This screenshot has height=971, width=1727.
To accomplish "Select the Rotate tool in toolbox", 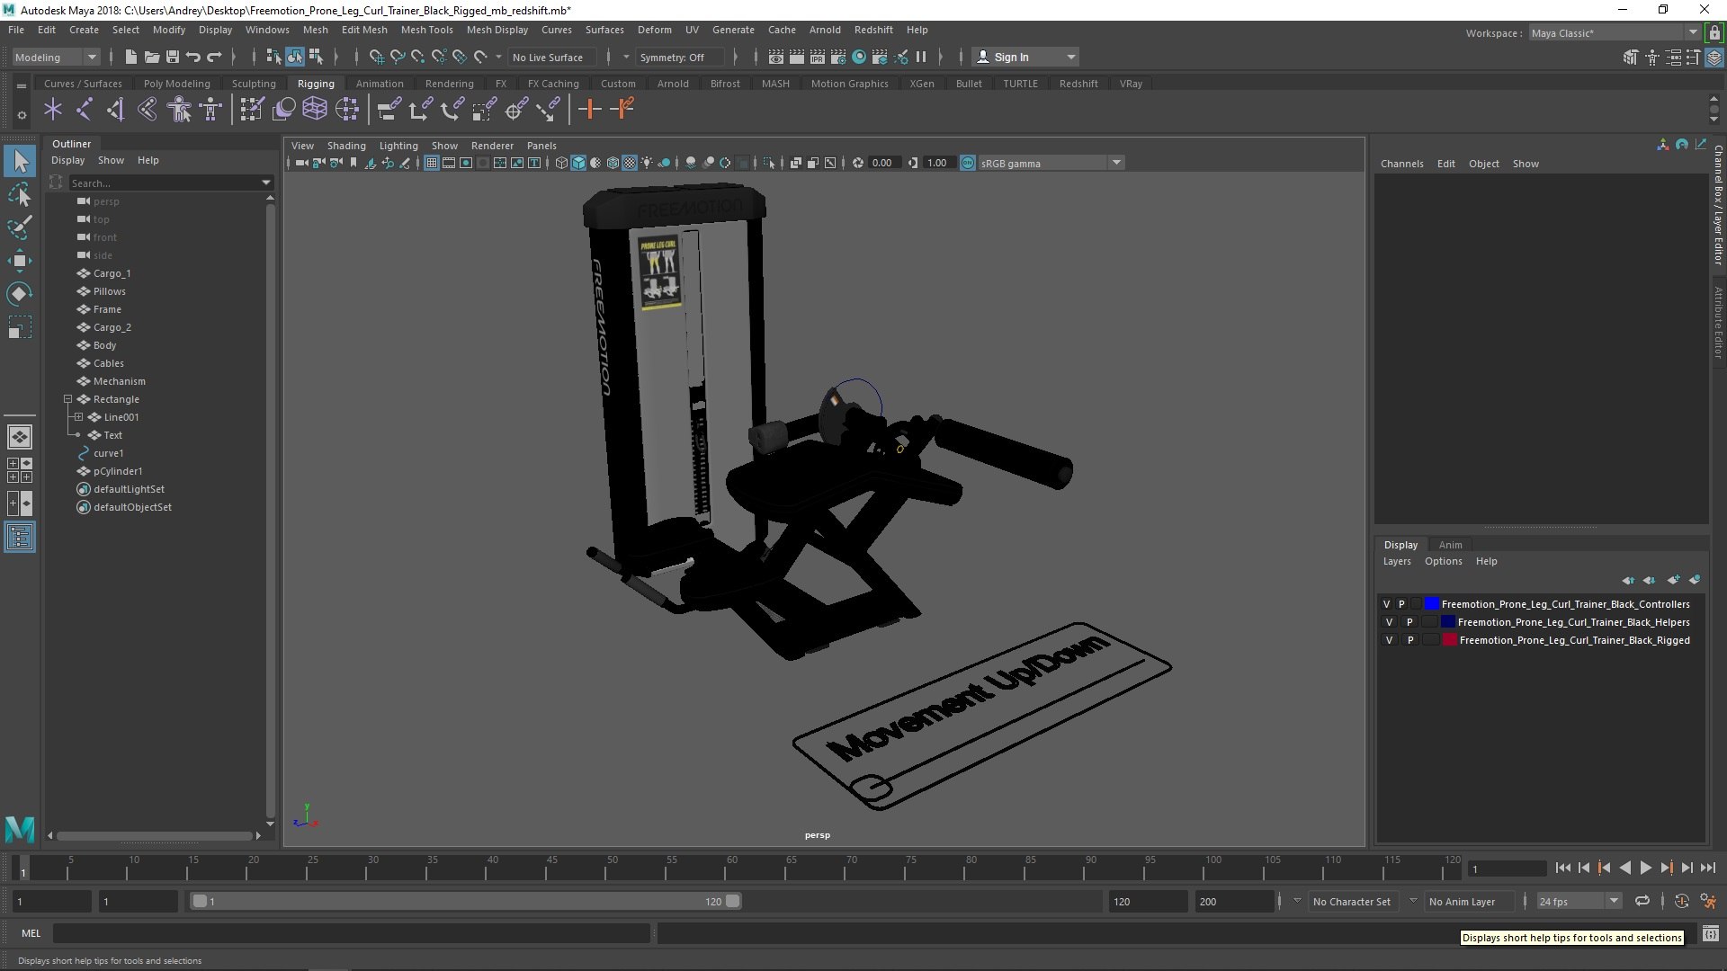I will click(x=20, y=294).
